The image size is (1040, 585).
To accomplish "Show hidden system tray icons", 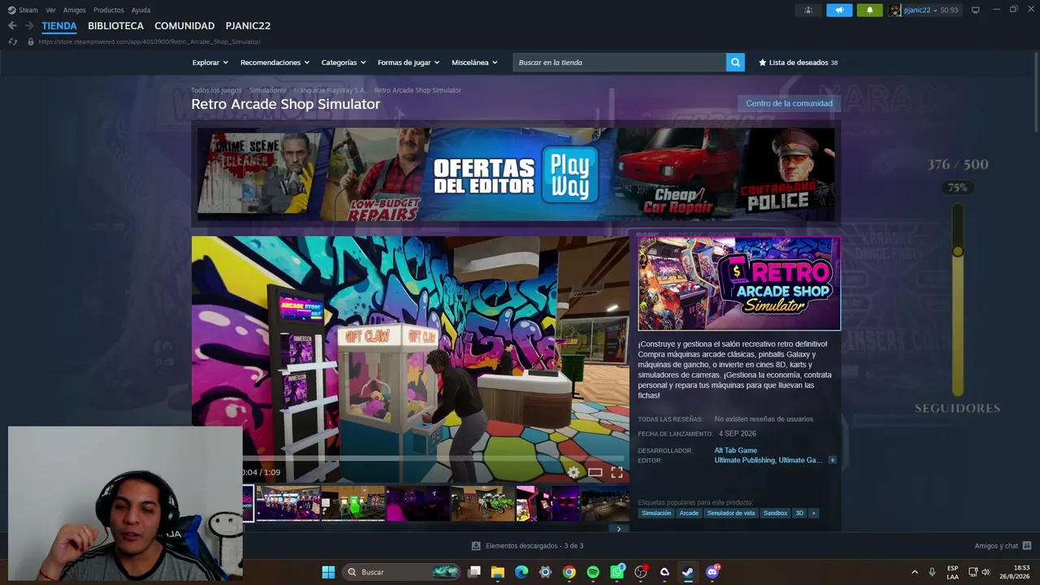I will click(x=914, y=572).
